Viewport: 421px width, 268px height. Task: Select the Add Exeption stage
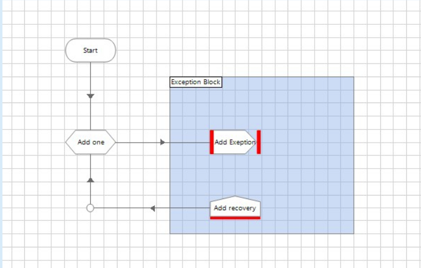click(x=235, y=142)
